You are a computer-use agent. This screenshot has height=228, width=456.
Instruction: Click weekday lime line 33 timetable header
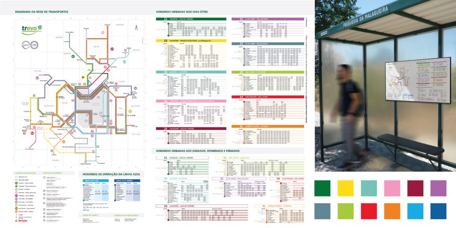[x=268, y=72]
